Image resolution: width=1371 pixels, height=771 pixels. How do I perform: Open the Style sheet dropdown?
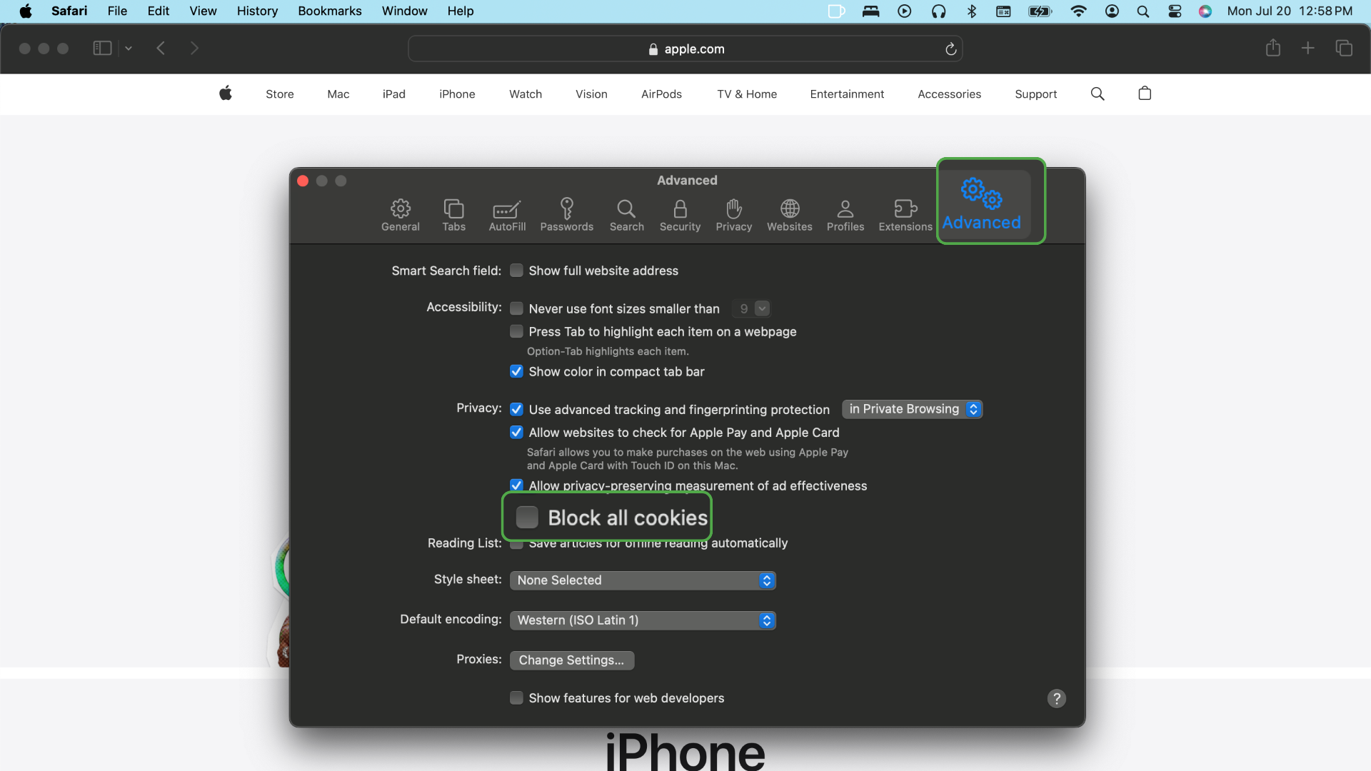(643, 580)
